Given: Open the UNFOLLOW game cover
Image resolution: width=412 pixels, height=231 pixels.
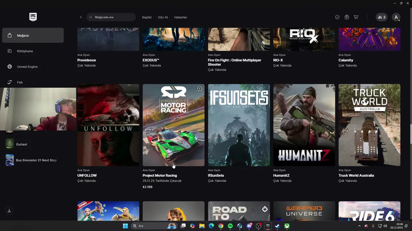Looking at the screenshot, I should tap(108, 125).
